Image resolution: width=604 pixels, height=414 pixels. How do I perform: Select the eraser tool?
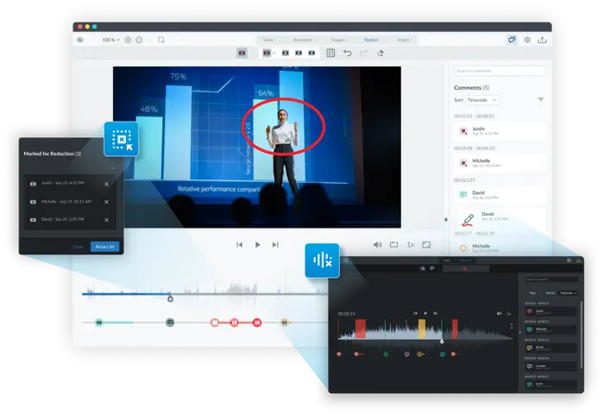point(381,53)
